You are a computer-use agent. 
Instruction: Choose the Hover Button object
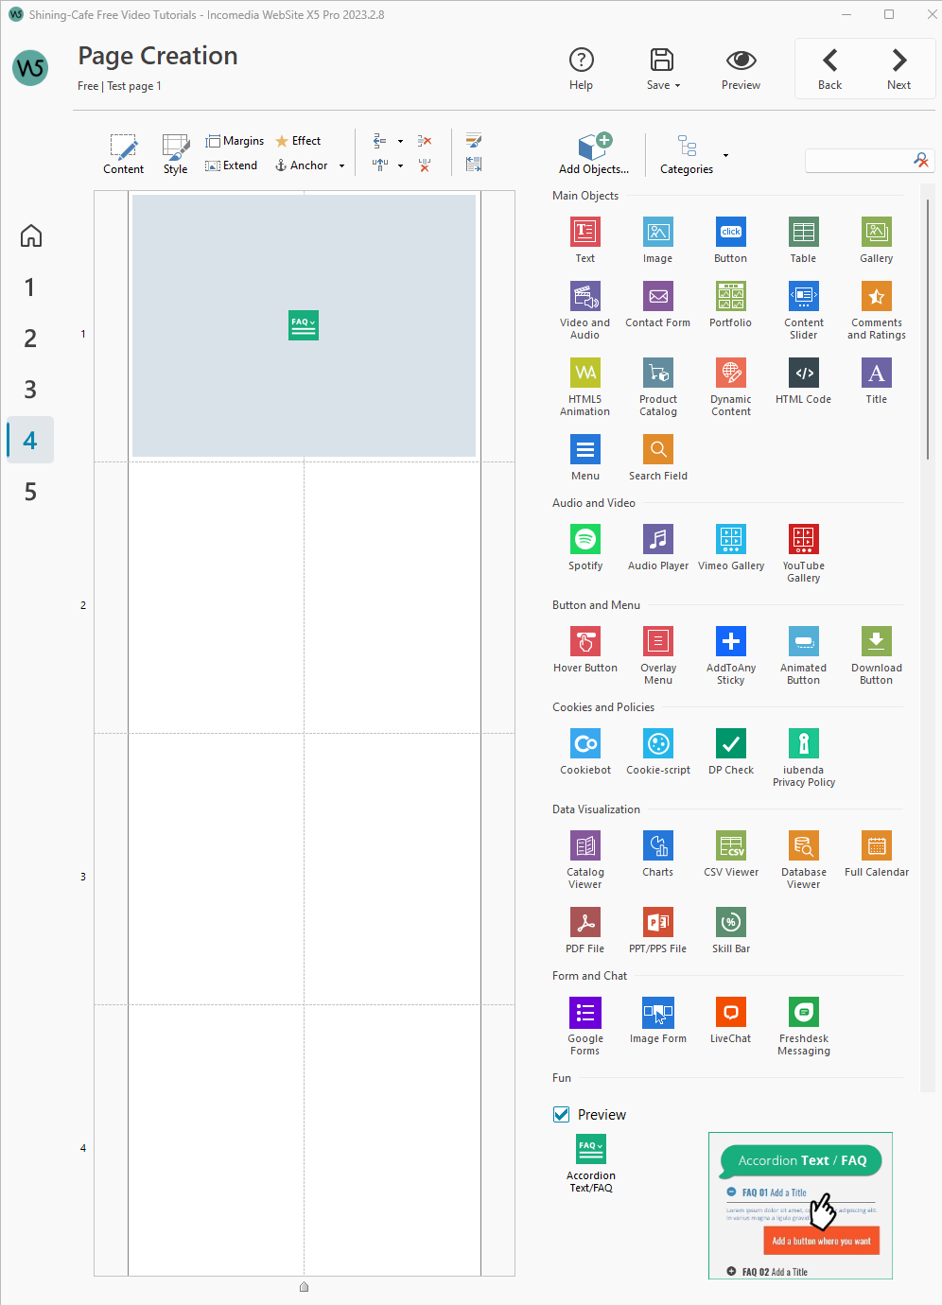(584, 641)
